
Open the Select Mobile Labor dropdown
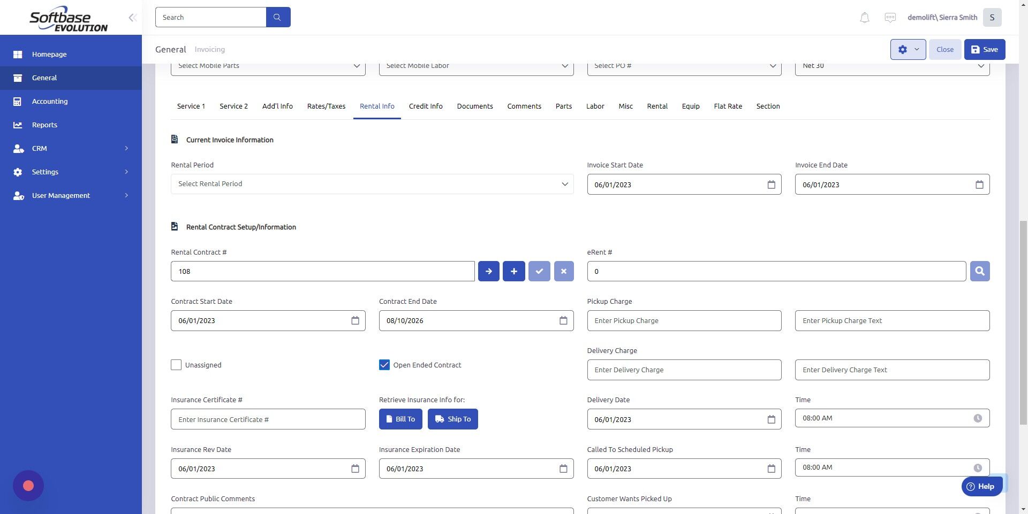click(x=475, y=66)
